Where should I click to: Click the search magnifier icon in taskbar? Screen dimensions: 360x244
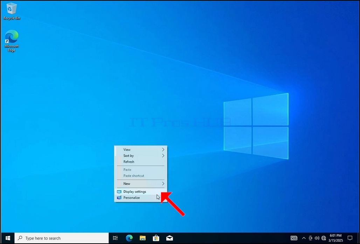(20, 238)
